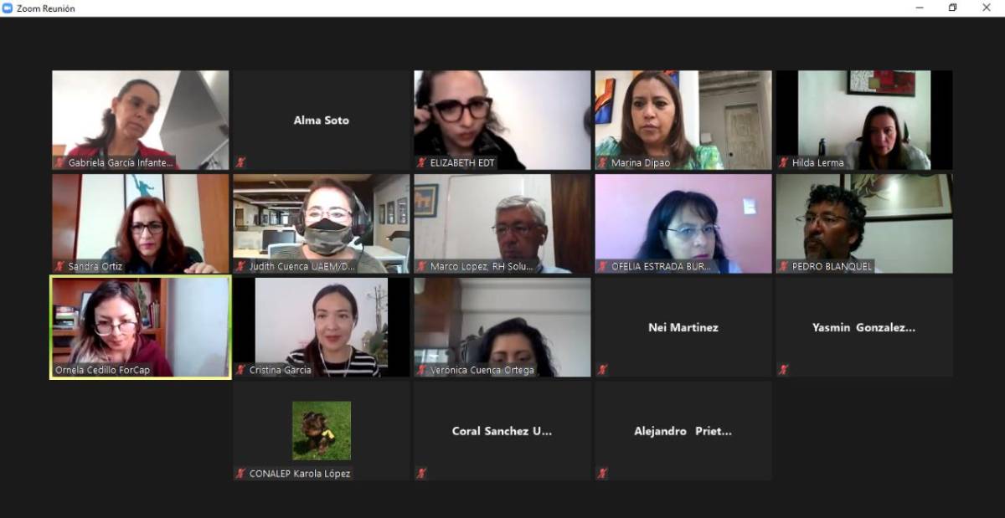The height and width of the screenshot is (518, 1005).
Task: Click muted mic icon beside ELIZABETH EDT
Action: tap(421, 162)
